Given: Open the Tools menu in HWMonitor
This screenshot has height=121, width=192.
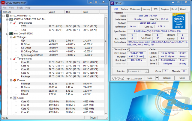Looking at the screenshot, I should point(20,8).
